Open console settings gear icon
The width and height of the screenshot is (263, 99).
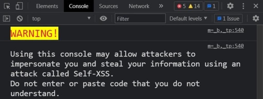click(x=256, y=18)
